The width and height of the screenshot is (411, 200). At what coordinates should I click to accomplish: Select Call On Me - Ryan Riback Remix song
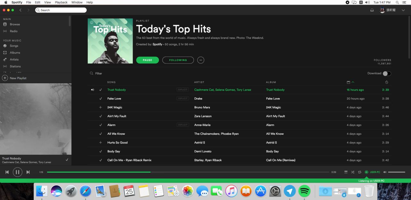129,160
